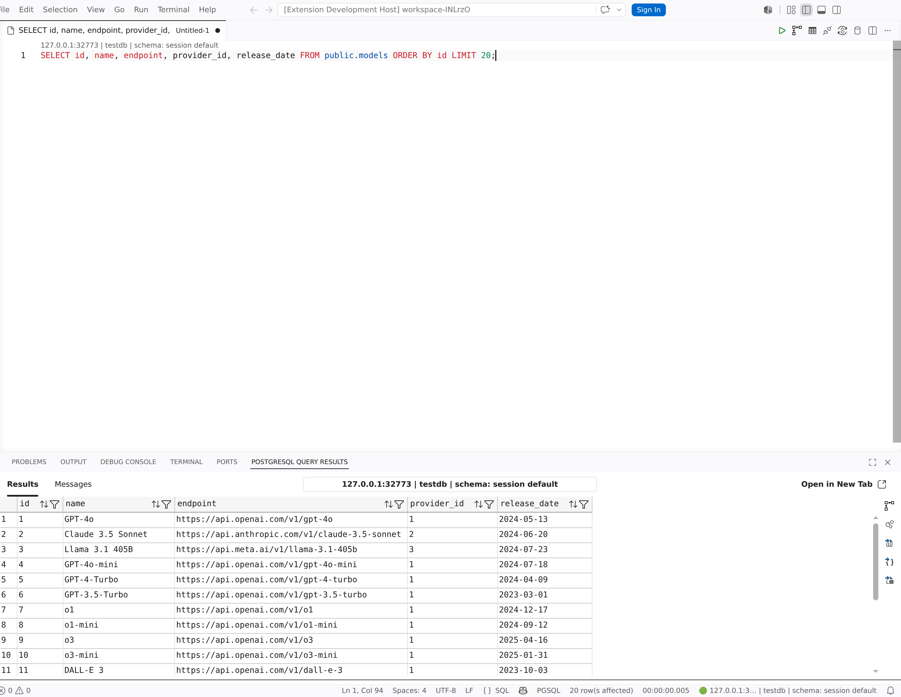Open the View menu
The image size is (901, 697).
96,10
